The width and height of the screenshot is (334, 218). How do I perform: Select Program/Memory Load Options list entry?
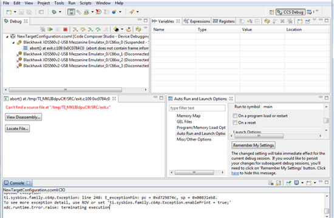pyautogui.click(x=201, y=128)
